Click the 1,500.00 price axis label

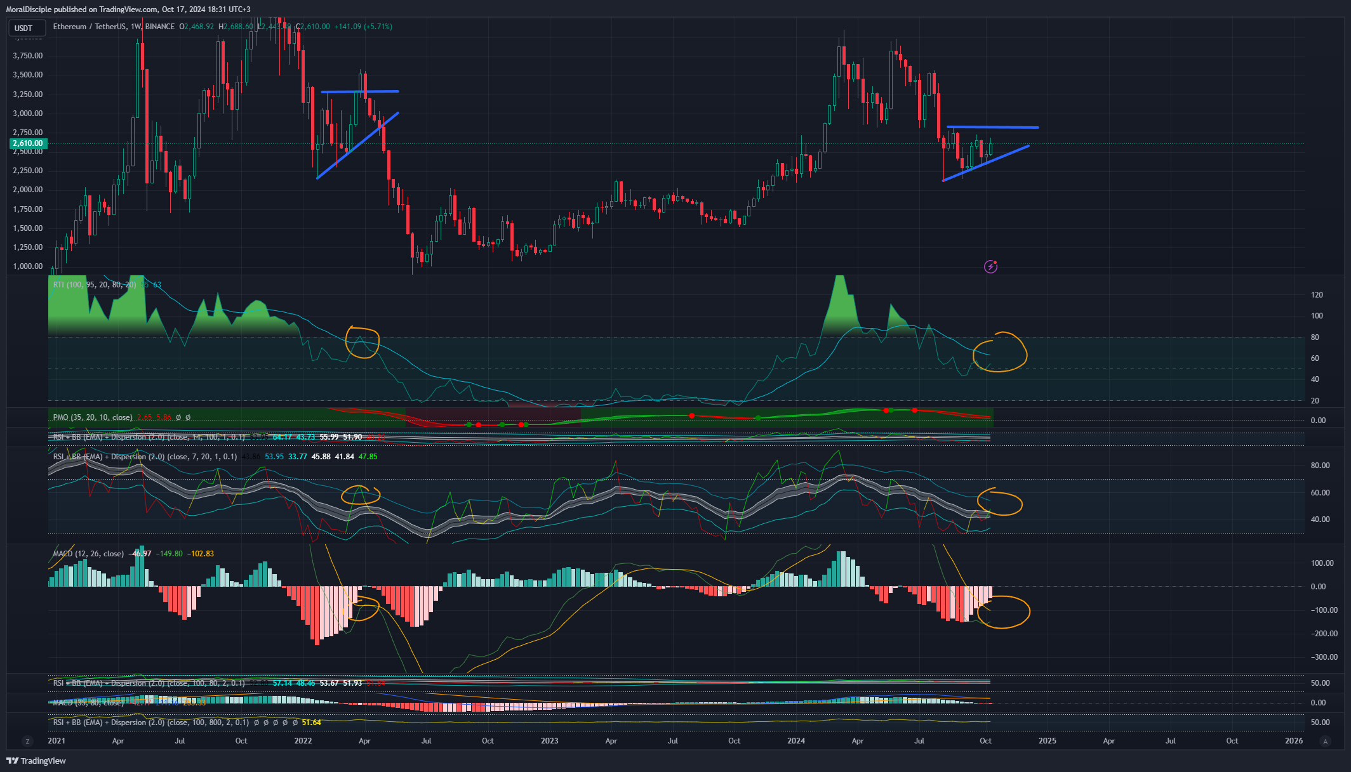point(28,228)
